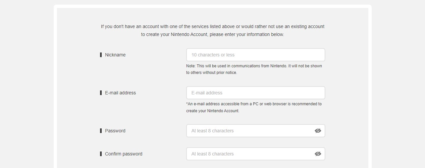
Task: Select the Confirm password label
Action: pos(124,154)
